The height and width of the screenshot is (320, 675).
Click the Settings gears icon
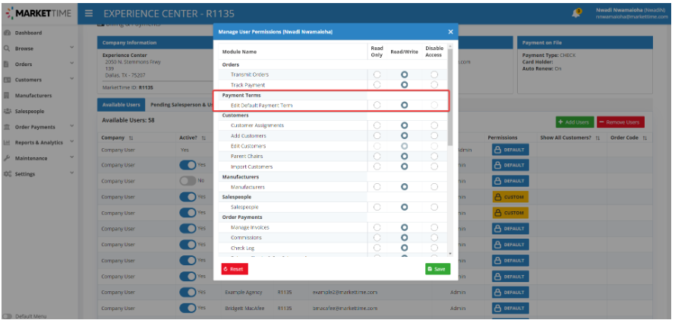7,174
